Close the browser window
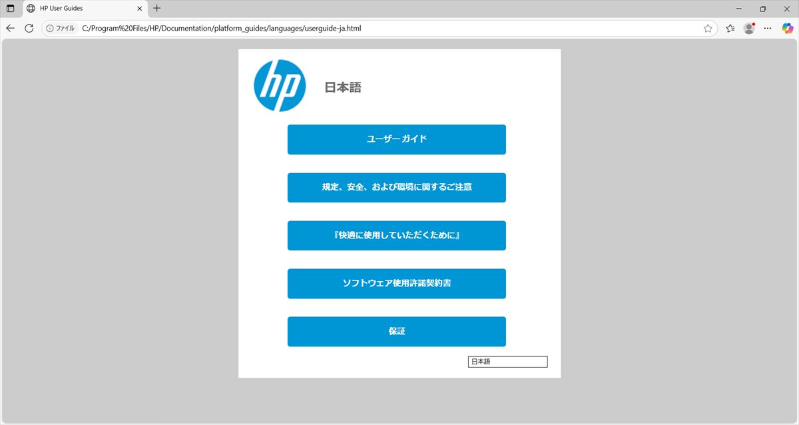799x425 pixels. (786, 9)
